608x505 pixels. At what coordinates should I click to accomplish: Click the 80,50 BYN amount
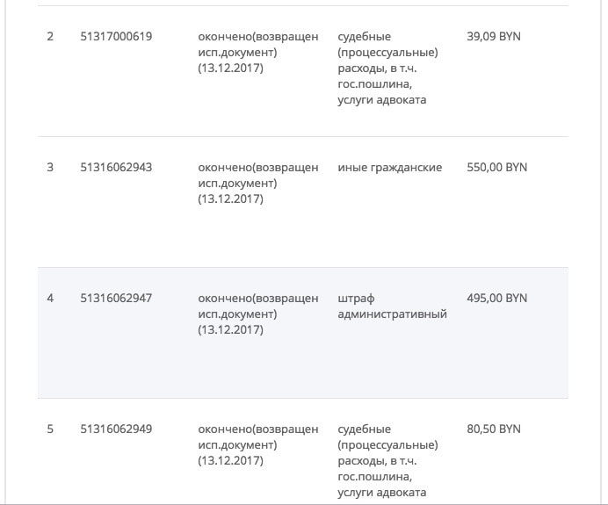(494, 429)
